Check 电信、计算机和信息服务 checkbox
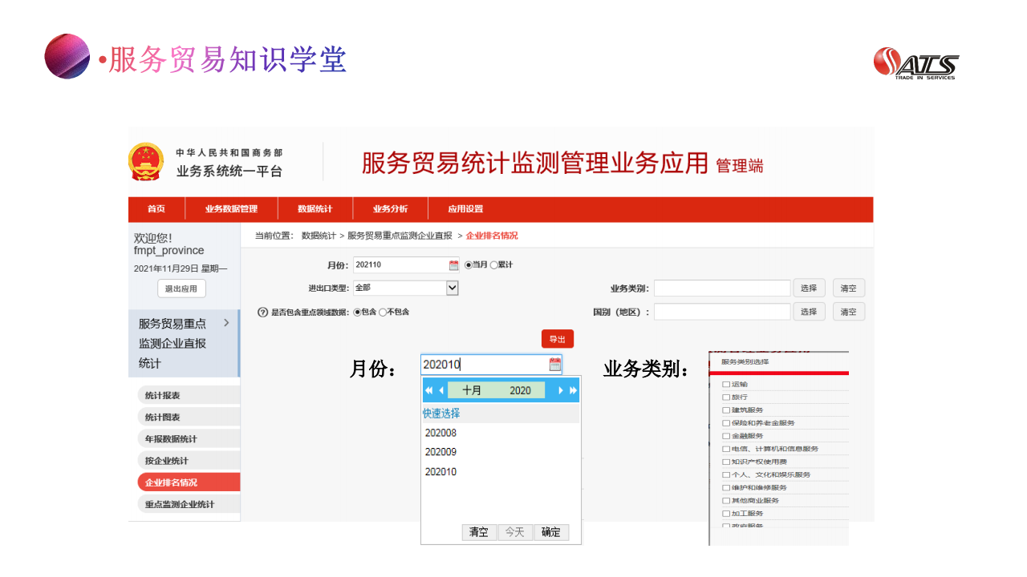The width and height of the screenshot is (1027, 577). coord(726,449)
